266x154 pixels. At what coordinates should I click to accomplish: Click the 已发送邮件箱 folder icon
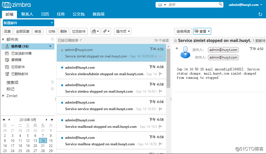7,53
